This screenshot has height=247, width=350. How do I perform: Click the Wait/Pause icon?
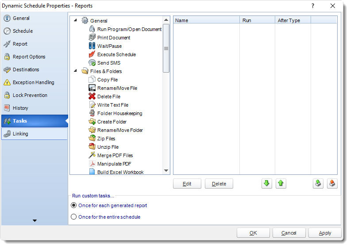click(92, 46)
